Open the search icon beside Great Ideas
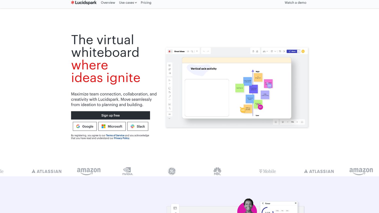Screen dimensions: 379x213 coord(192,51)
